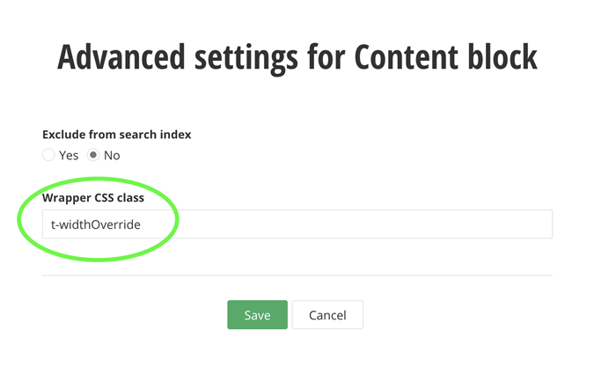616x367 pixels.
Task: Click the "No" label text
Action: [x=112, y=156]
